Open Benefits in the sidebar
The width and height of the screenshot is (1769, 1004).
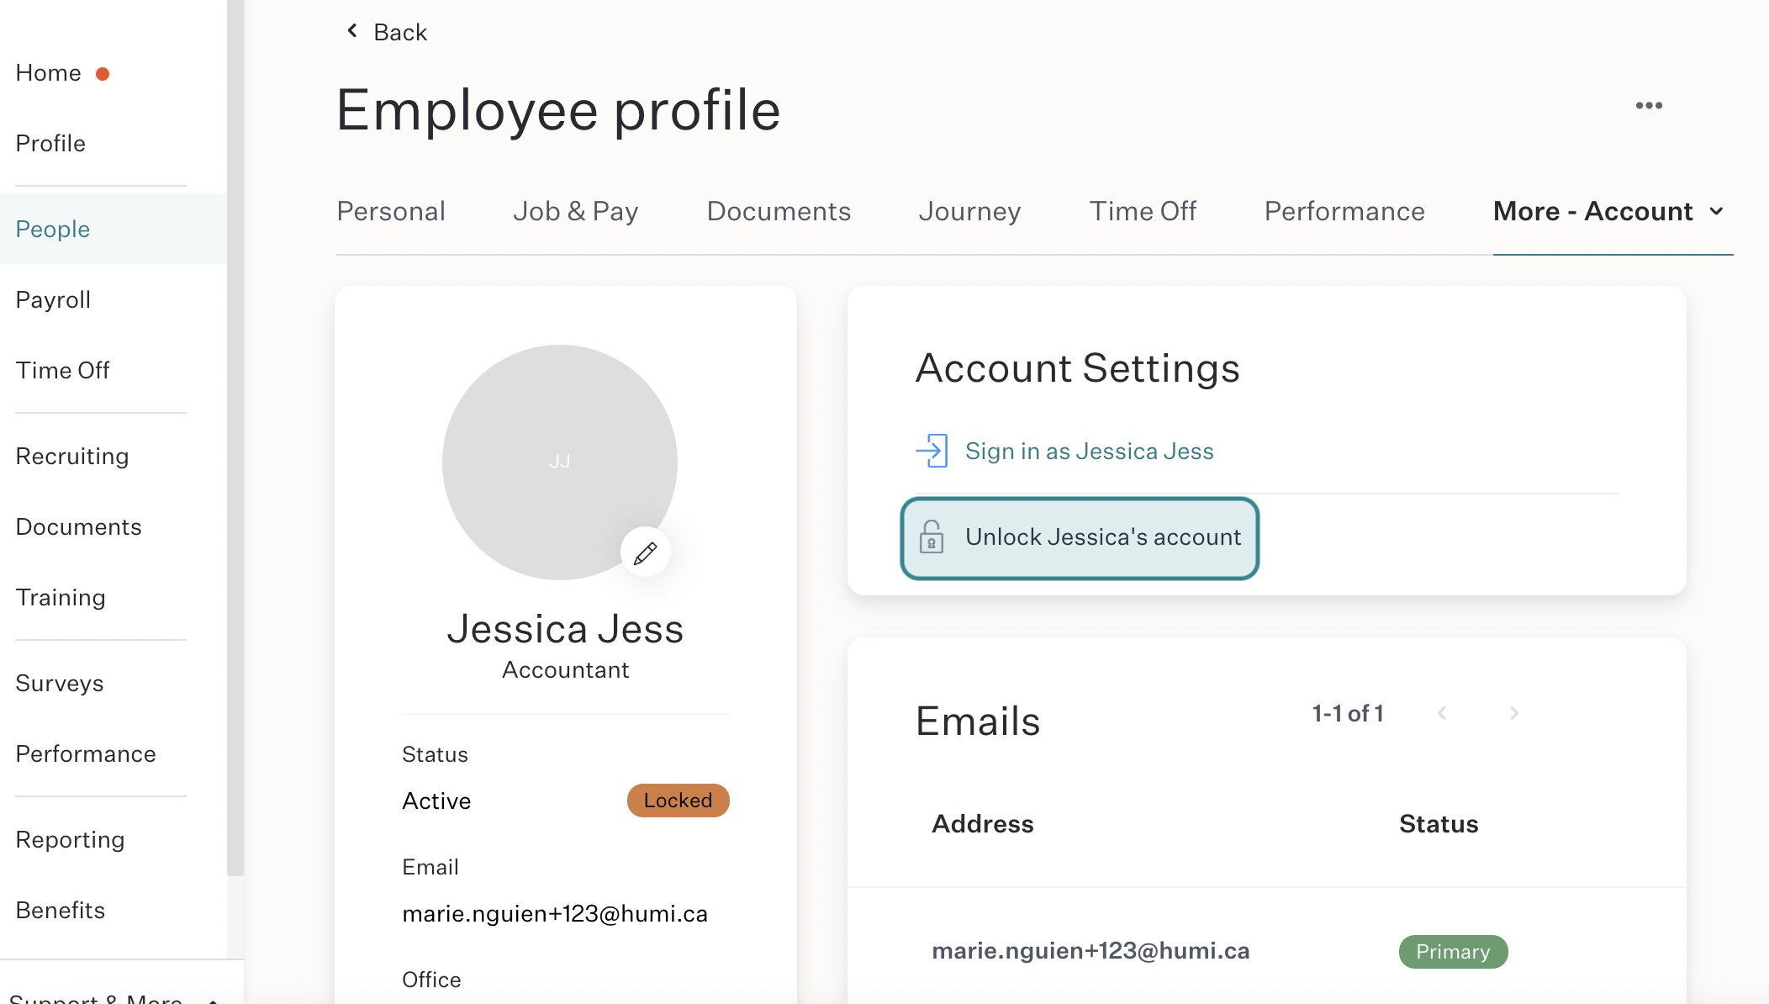pyautogui.click(x=61, y=911)
